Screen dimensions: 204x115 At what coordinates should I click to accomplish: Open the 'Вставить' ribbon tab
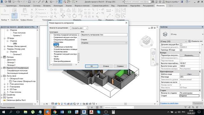[x=47, y=6]
